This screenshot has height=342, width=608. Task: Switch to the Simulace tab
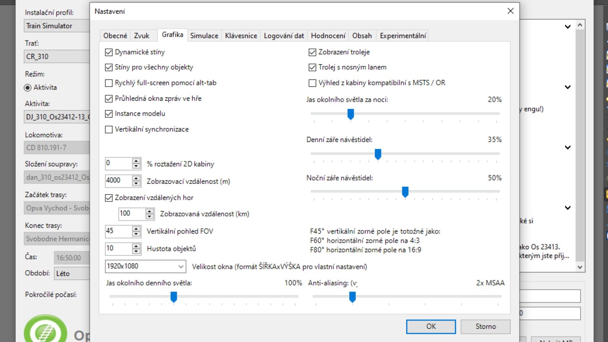tap(204, 36)
